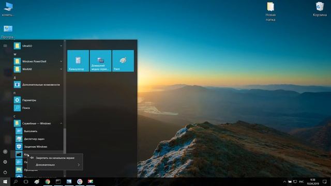331x186 pixels.
Task: Click the Power button in Start sidebar
Action: pos(5,172)
